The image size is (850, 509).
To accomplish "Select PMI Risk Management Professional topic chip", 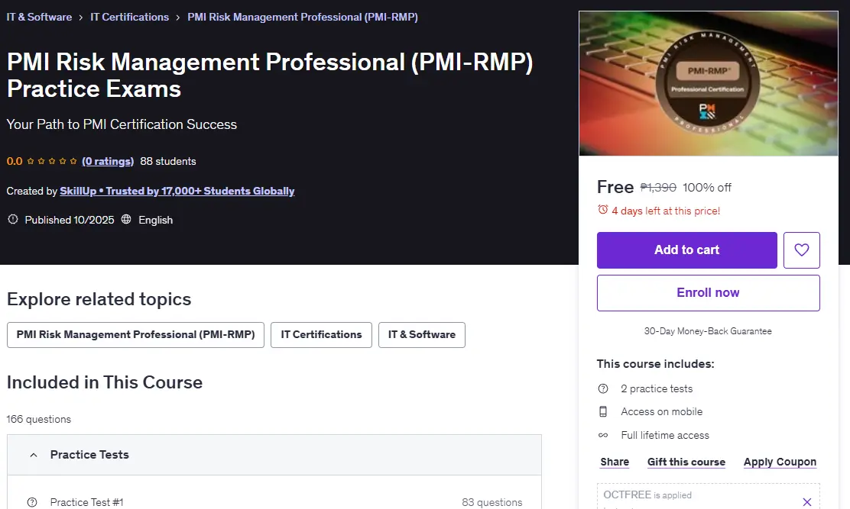I will tap(135, 335).
